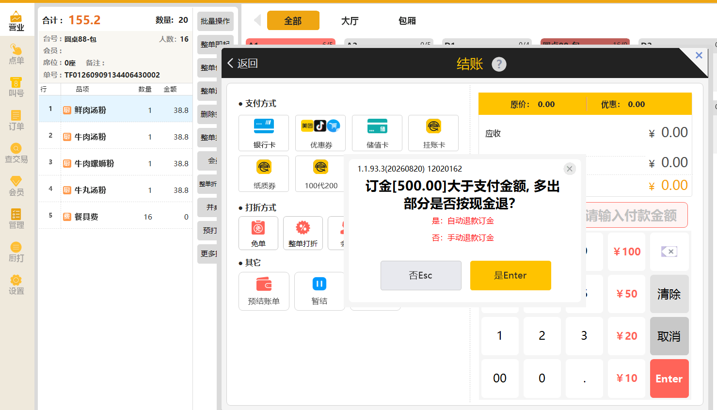Viewport: 717px width, 410px height.
Task: Click 否Esc to refuse auto refund
Action: coord(421,275)
